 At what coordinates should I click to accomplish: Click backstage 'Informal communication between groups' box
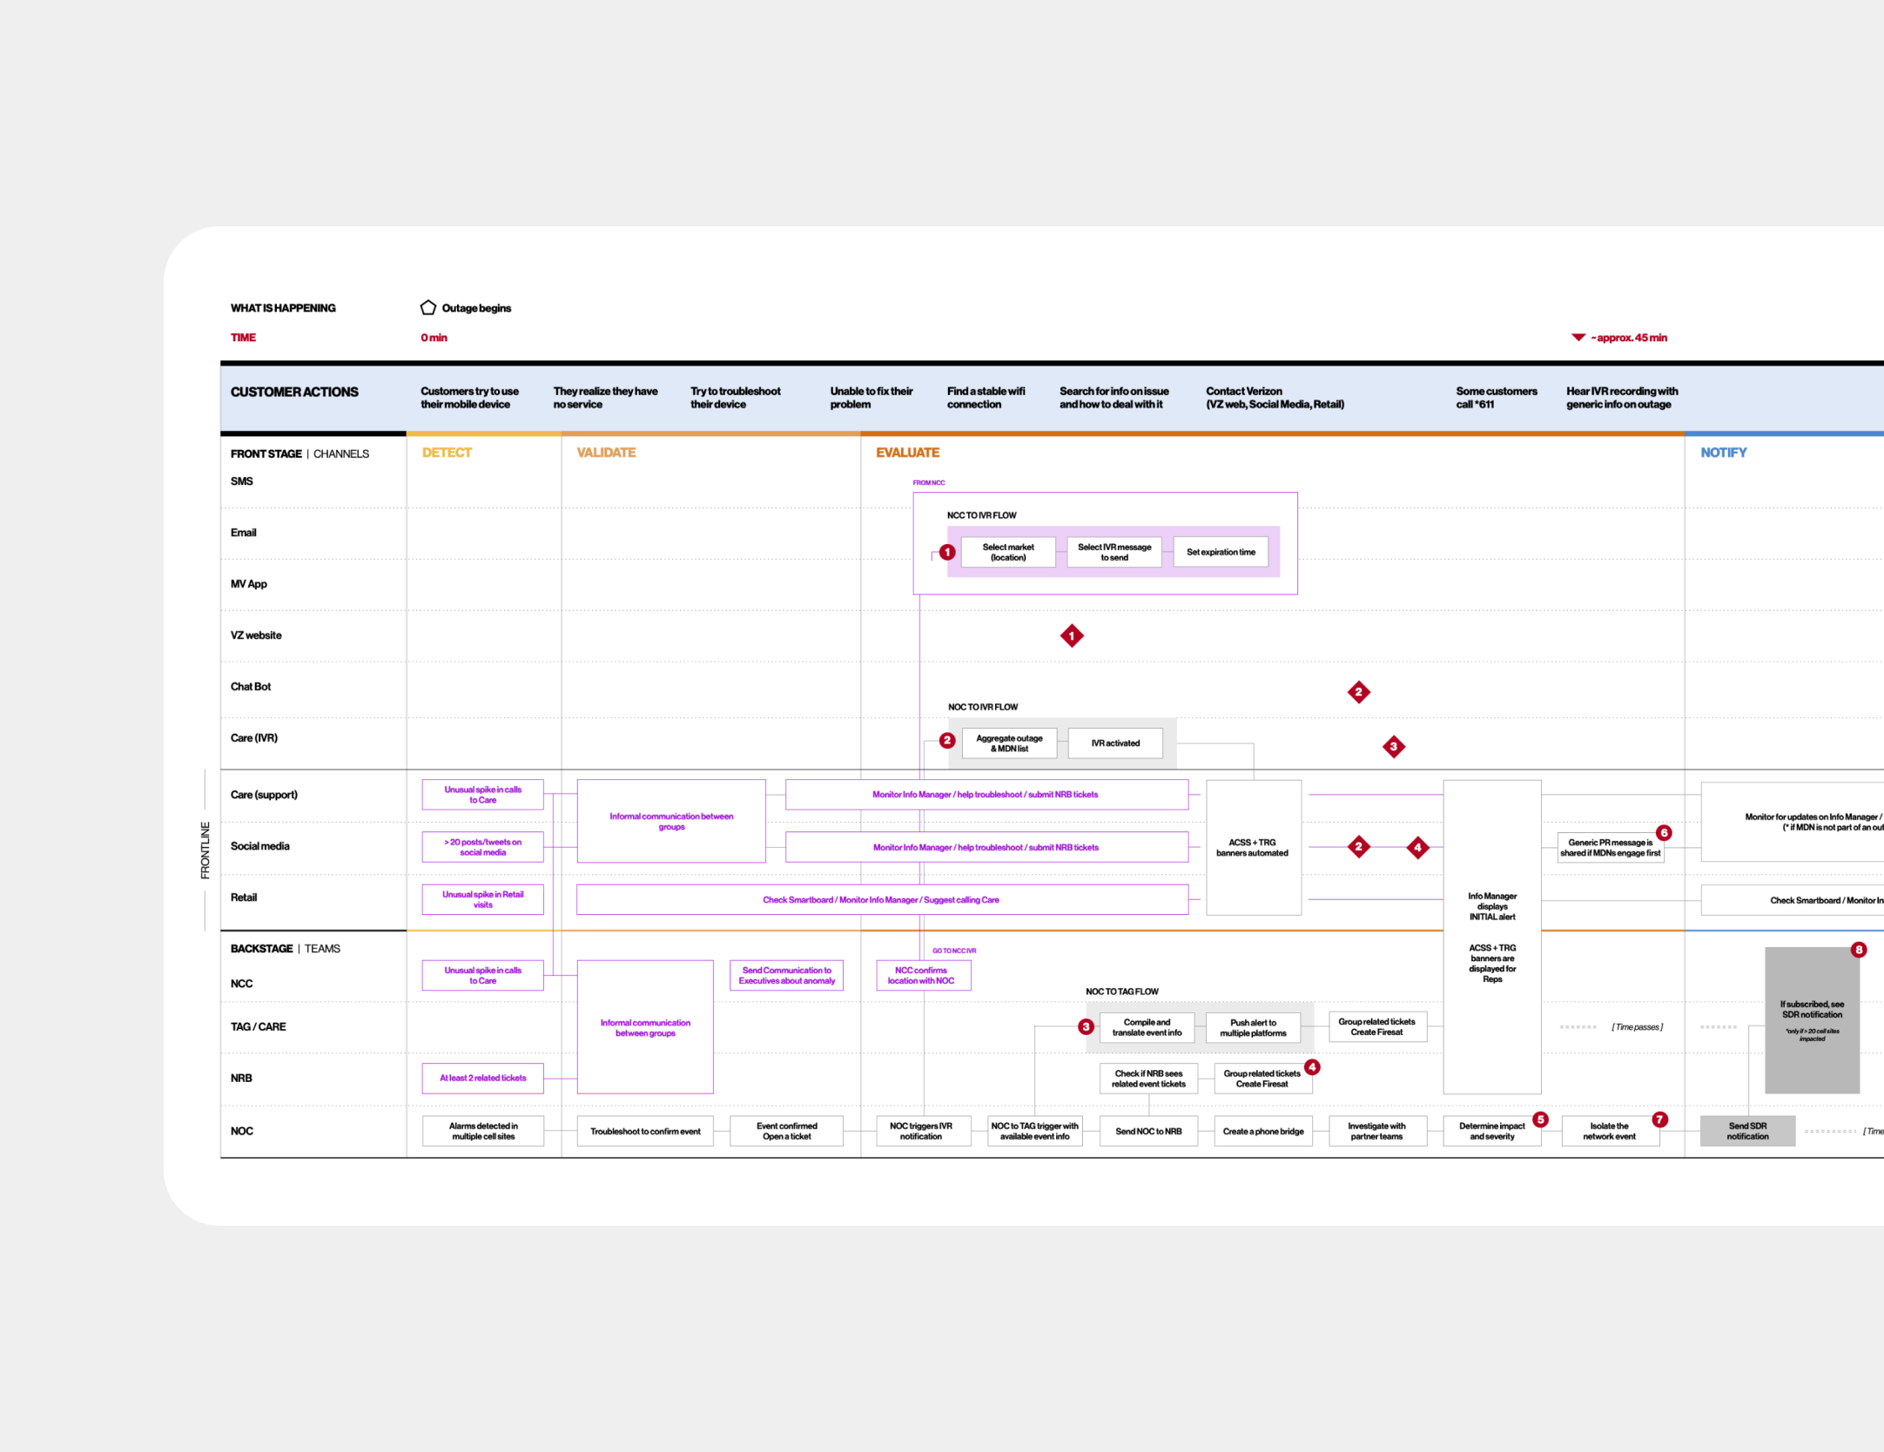[x=645, y=1027]
